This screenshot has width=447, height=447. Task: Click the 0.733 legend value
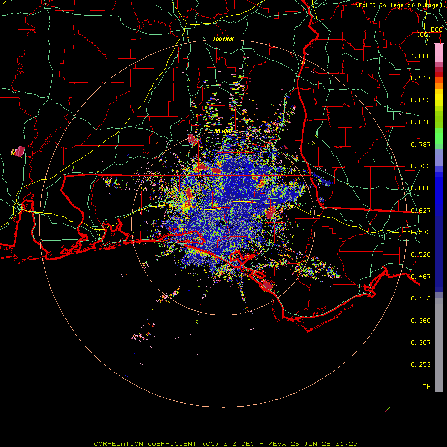(421, 166)
